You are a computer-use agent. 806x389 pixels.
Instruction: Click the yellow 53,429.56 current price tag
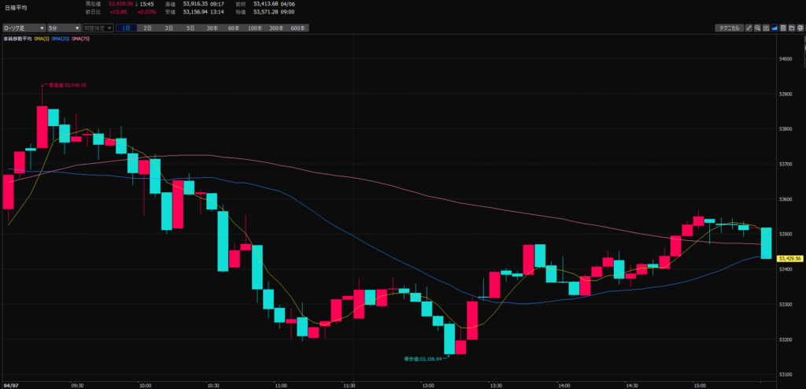click(789, 258)
